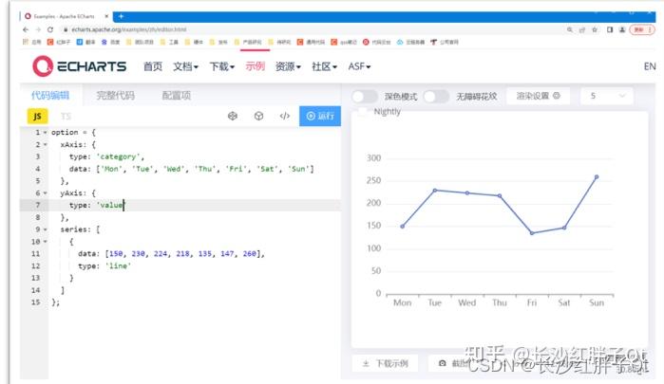Switch to the 配置项 tab
Screen dimensions: 664x384
point(177,95)
